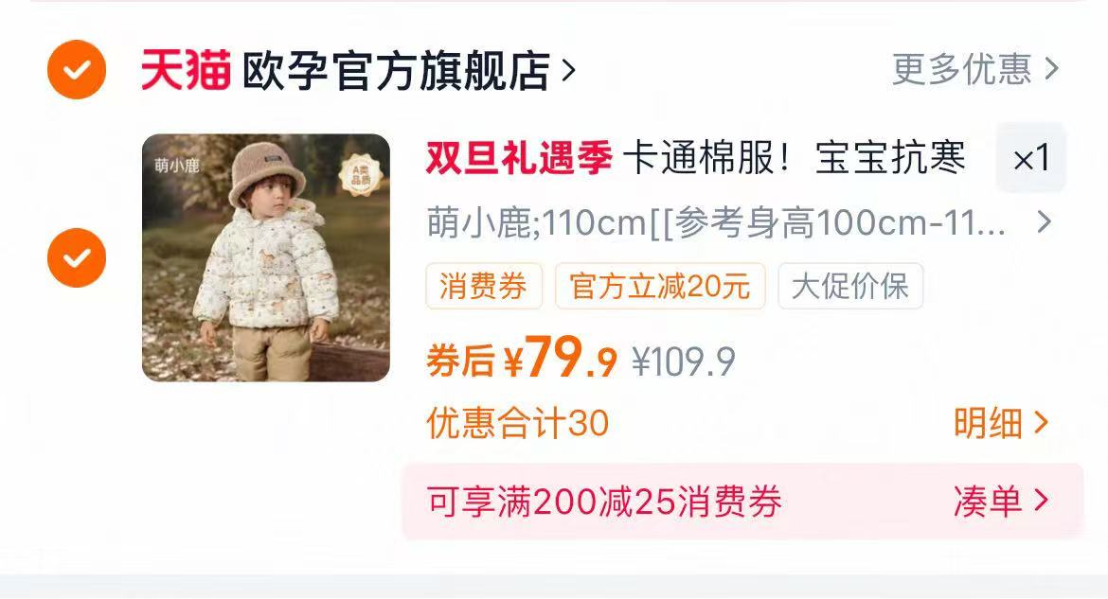Uncheck the store-level selection checkbox
The width and height of the screenshot is (1108, 599).
77,69
